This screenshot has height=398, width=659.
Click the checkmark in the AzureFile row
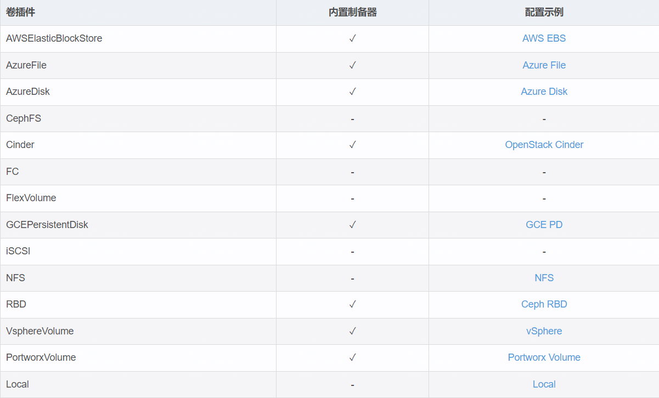[x=352, y=65]
